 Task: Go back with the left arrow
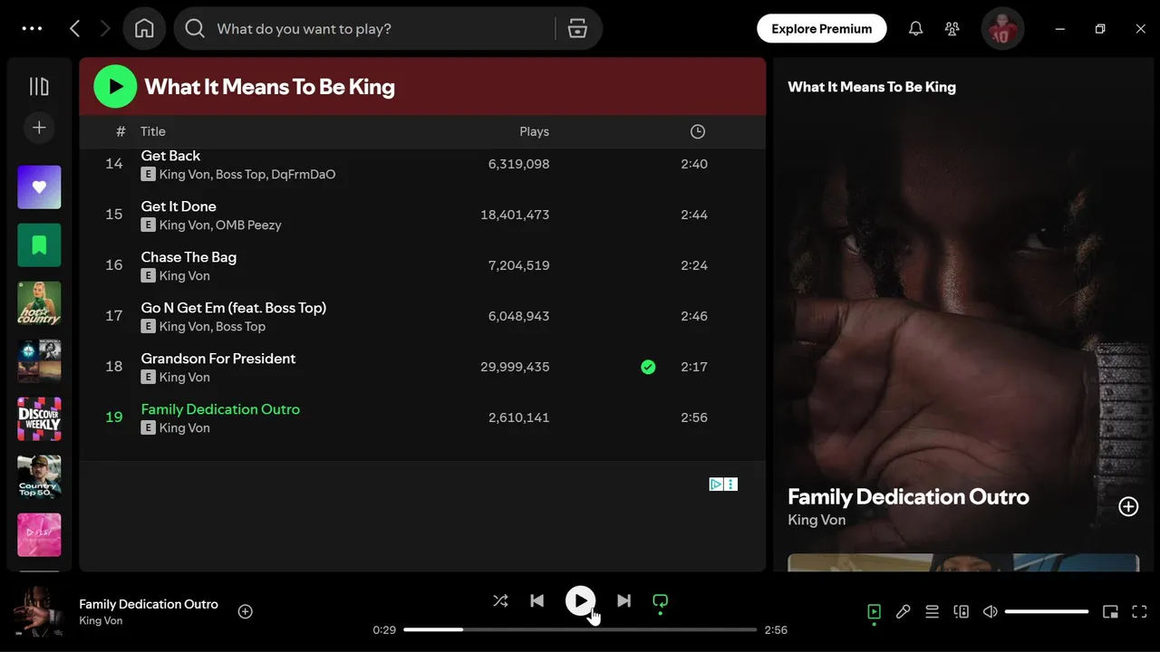pos(75,29)
